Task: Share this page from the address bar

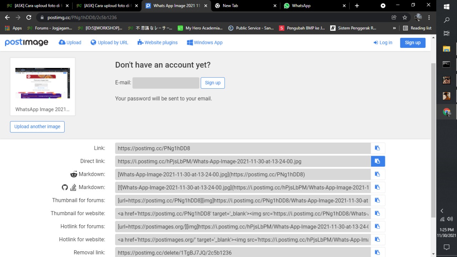Action: 394,17
